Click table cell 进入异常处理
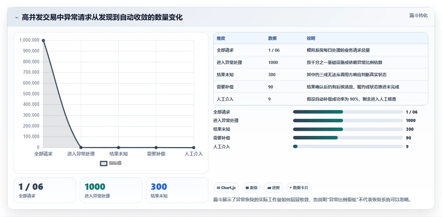 pyautogui.click(x=229, y=63)
